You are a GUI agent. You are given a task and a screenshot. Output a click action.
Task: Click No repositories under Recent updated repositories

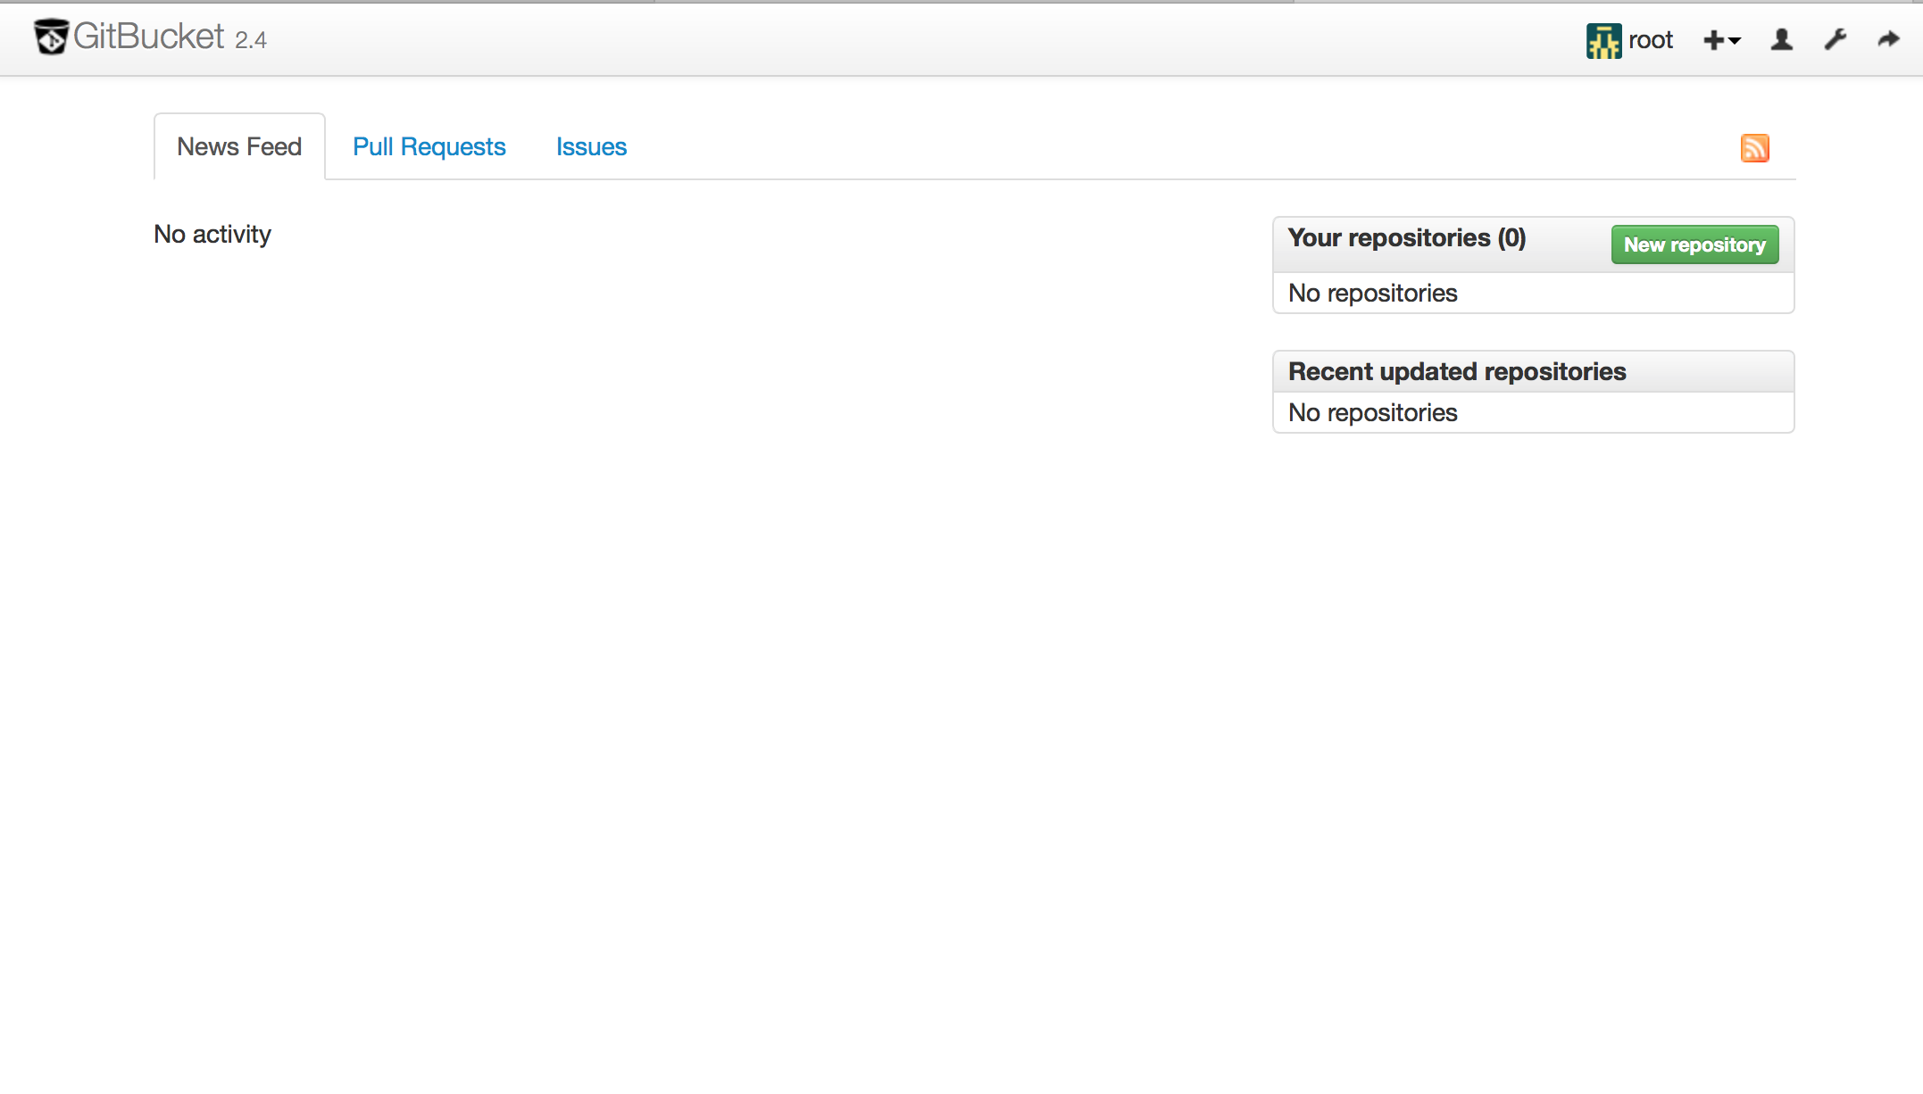[1372, 412]
